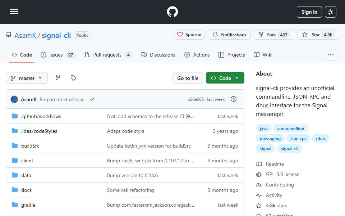
Task: Open commit history clock icon
Action: pos(234,99)
